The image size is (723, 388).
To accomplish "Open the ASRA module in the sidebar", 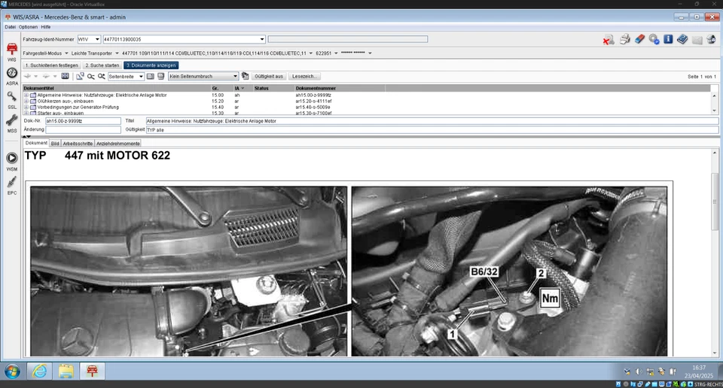I will tap(11, 77).
